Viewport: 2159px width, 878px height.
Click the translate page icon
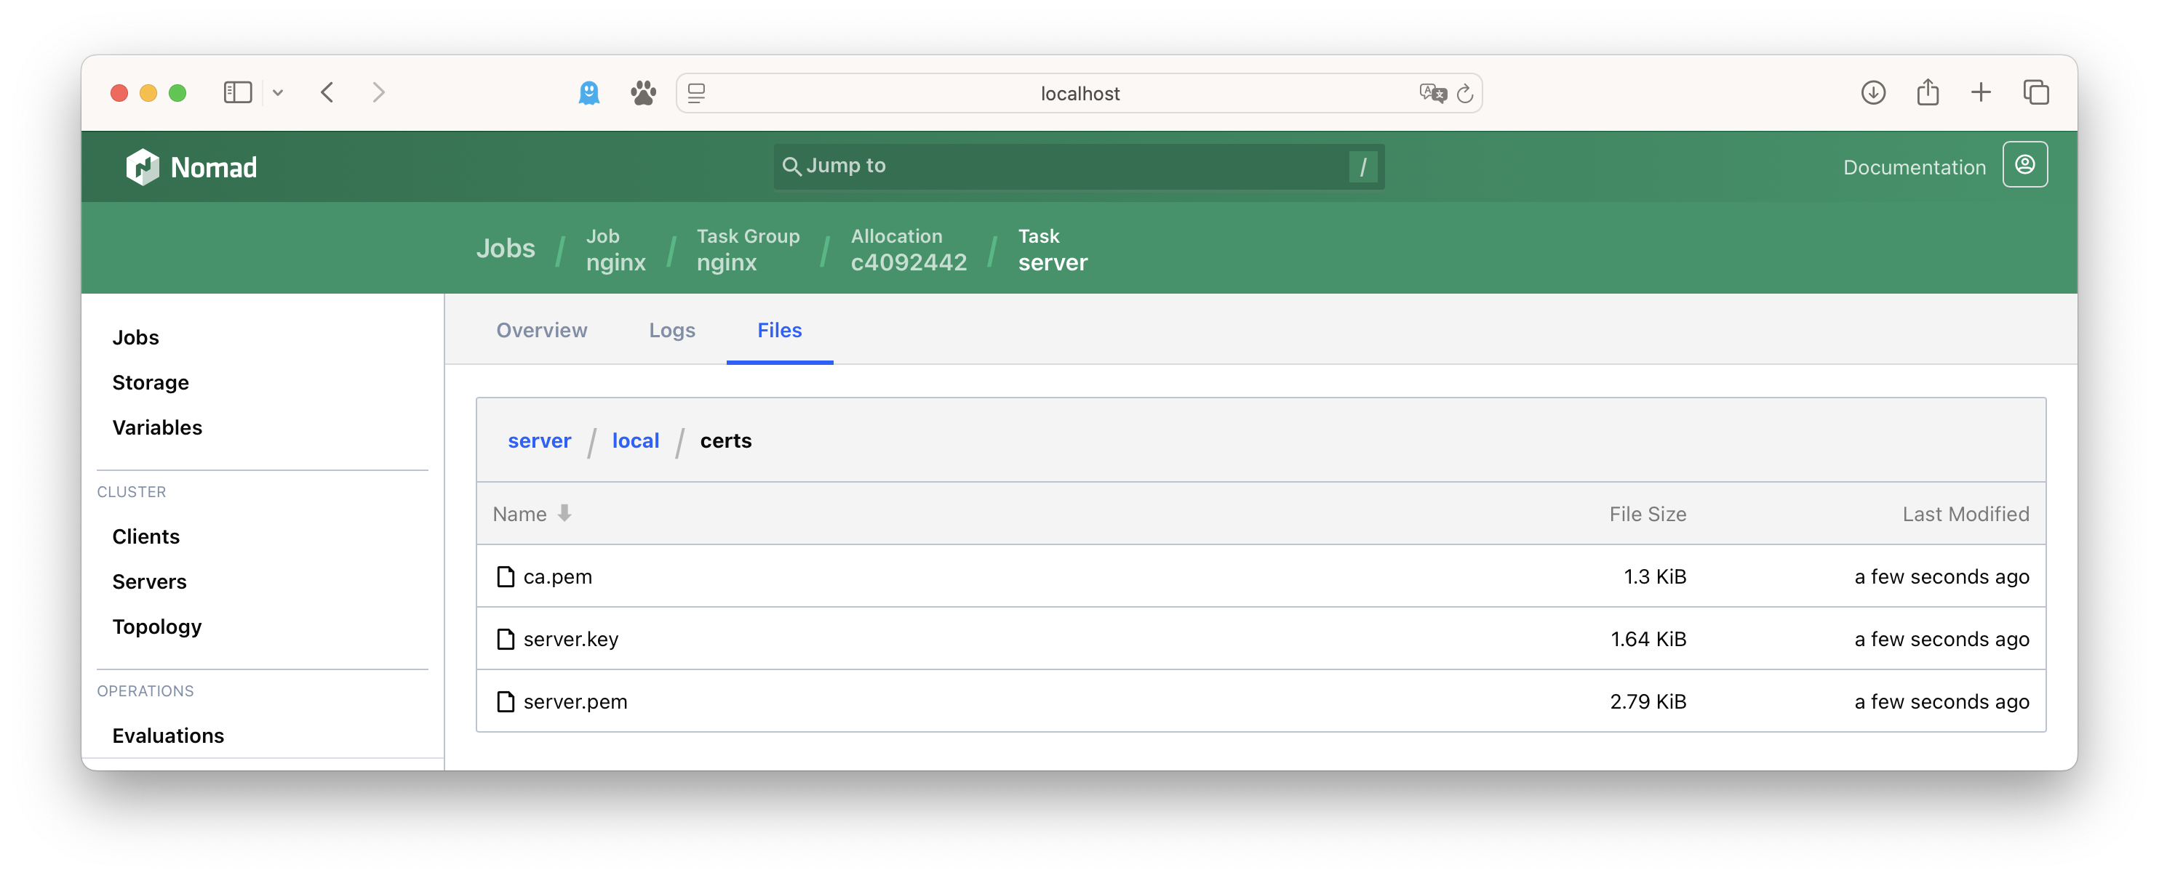1432,94
